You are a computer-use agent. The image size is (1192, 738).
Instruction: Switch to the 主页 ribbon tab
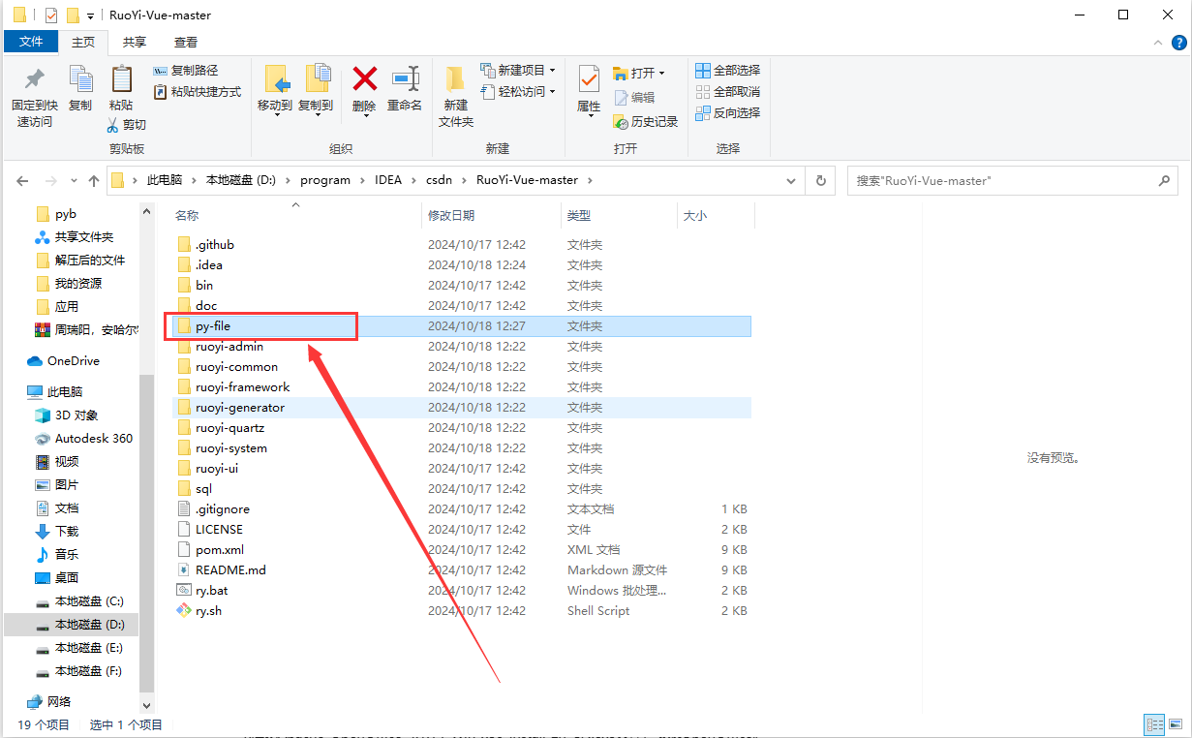pos(83,43)
